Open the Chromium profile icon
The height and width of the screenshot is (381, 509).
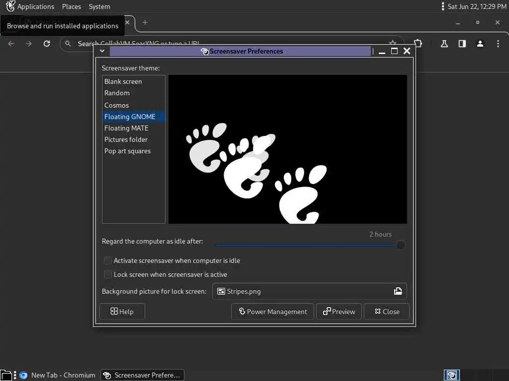coord(480,44)
